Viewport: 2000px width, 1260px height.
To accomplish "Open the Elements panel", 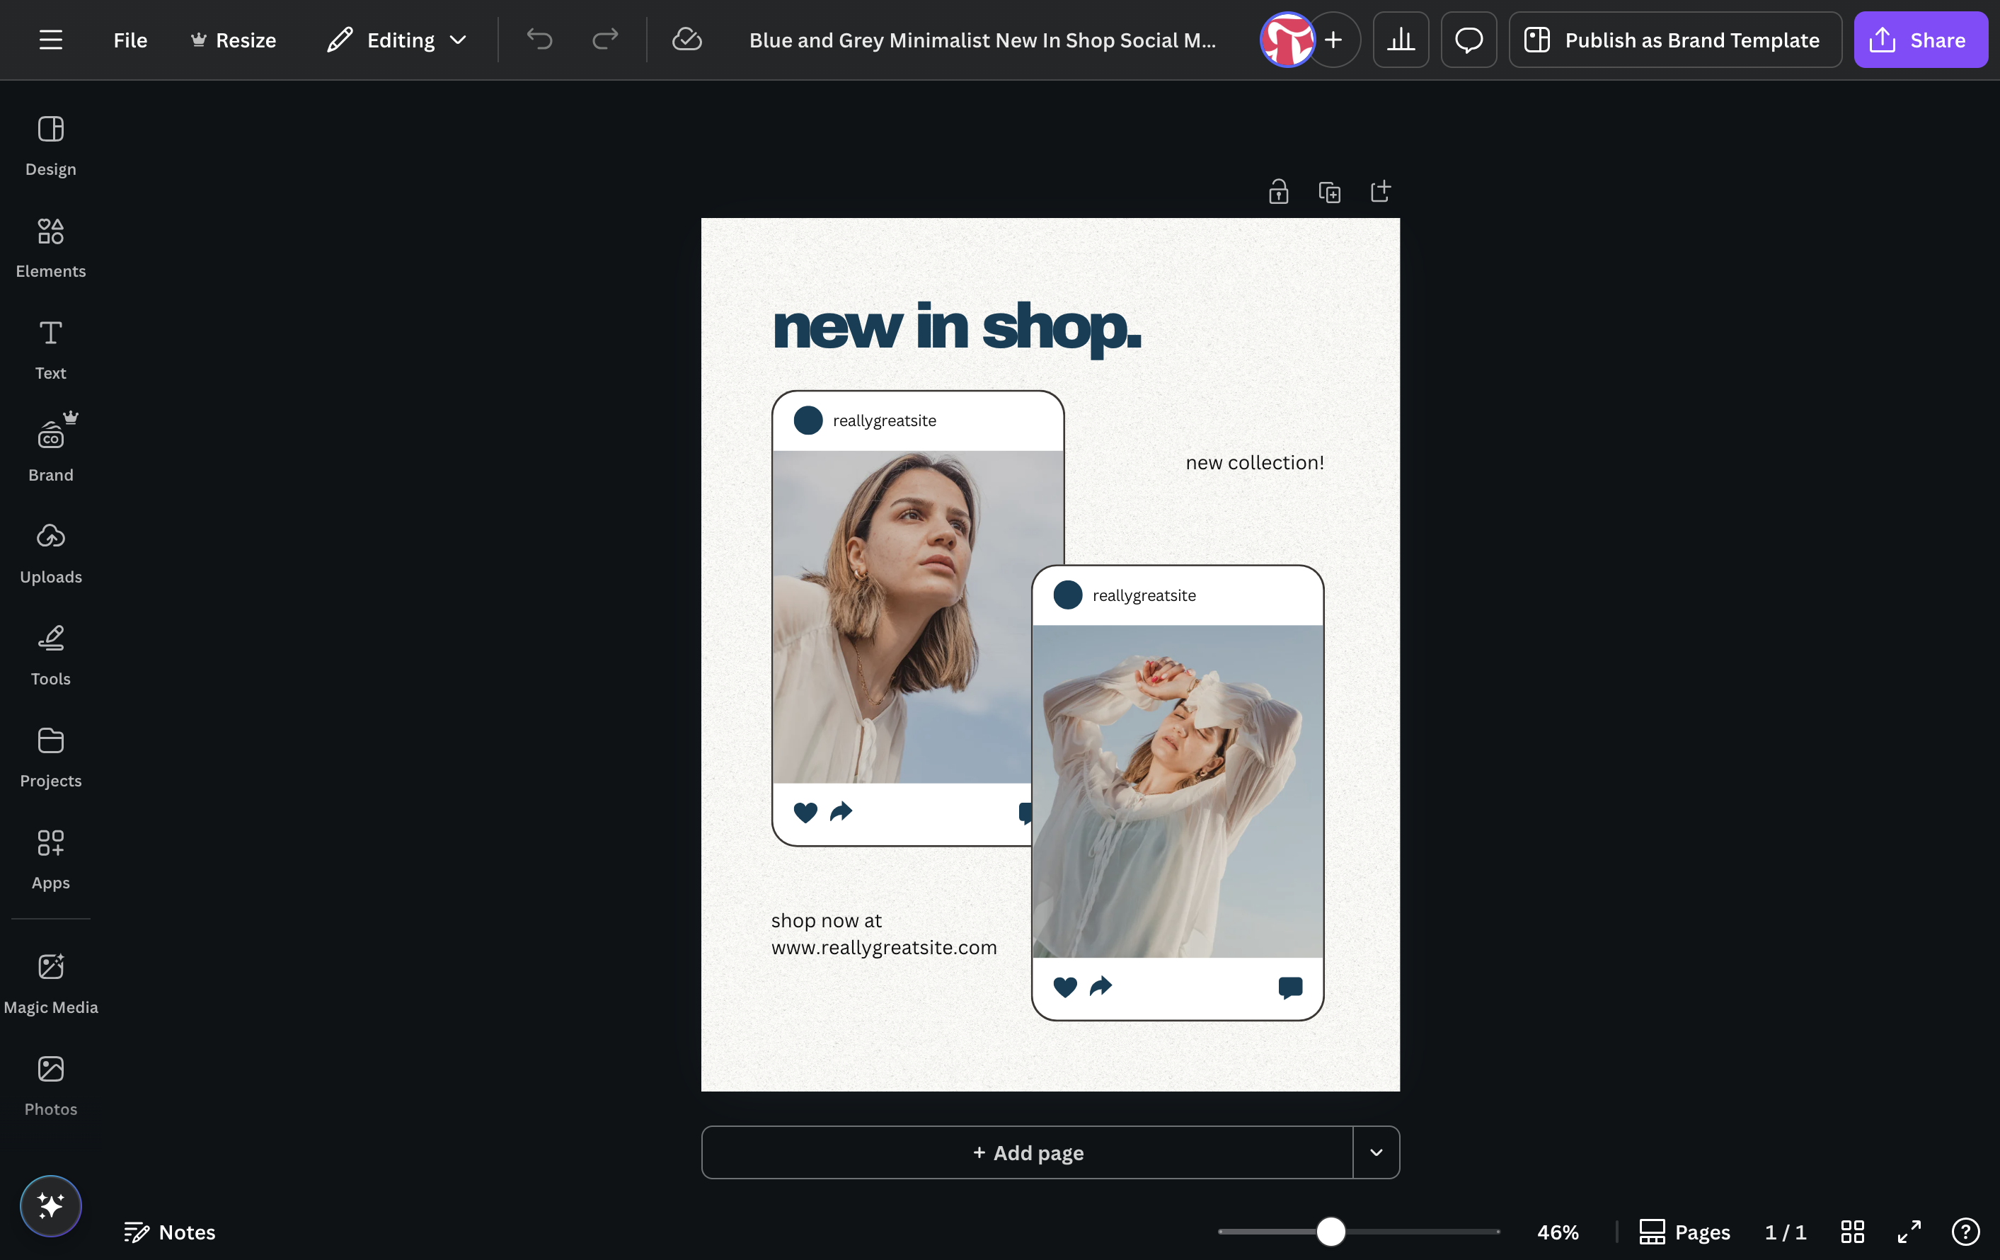I will click(51, 248).
